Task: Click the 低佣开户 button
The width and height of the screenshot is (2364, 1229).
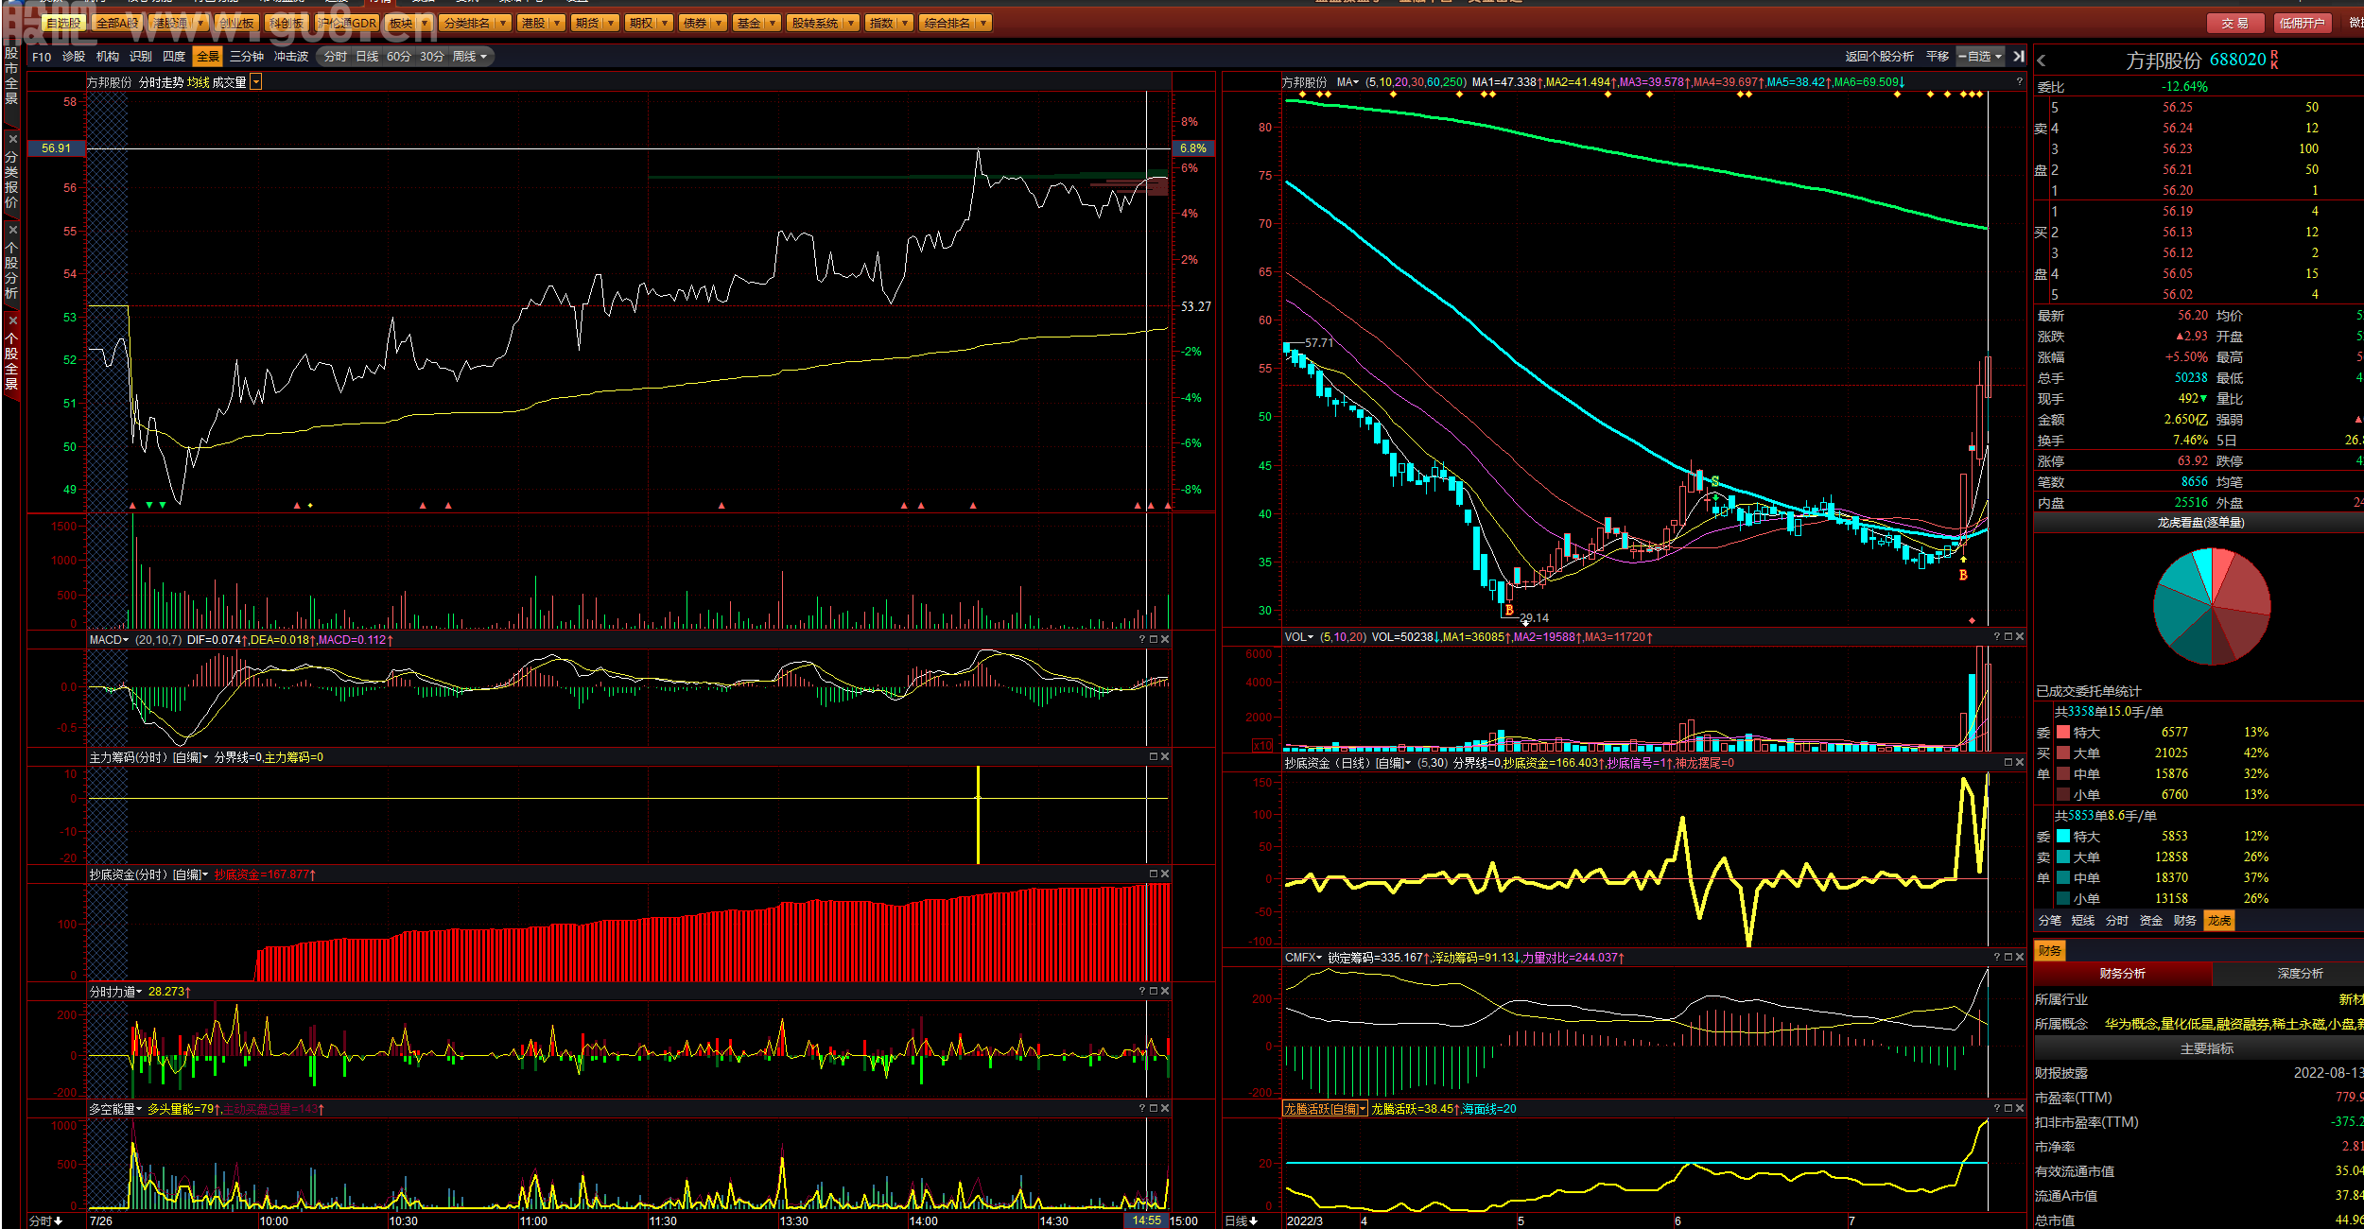Action: click(x=2302, y=23)
